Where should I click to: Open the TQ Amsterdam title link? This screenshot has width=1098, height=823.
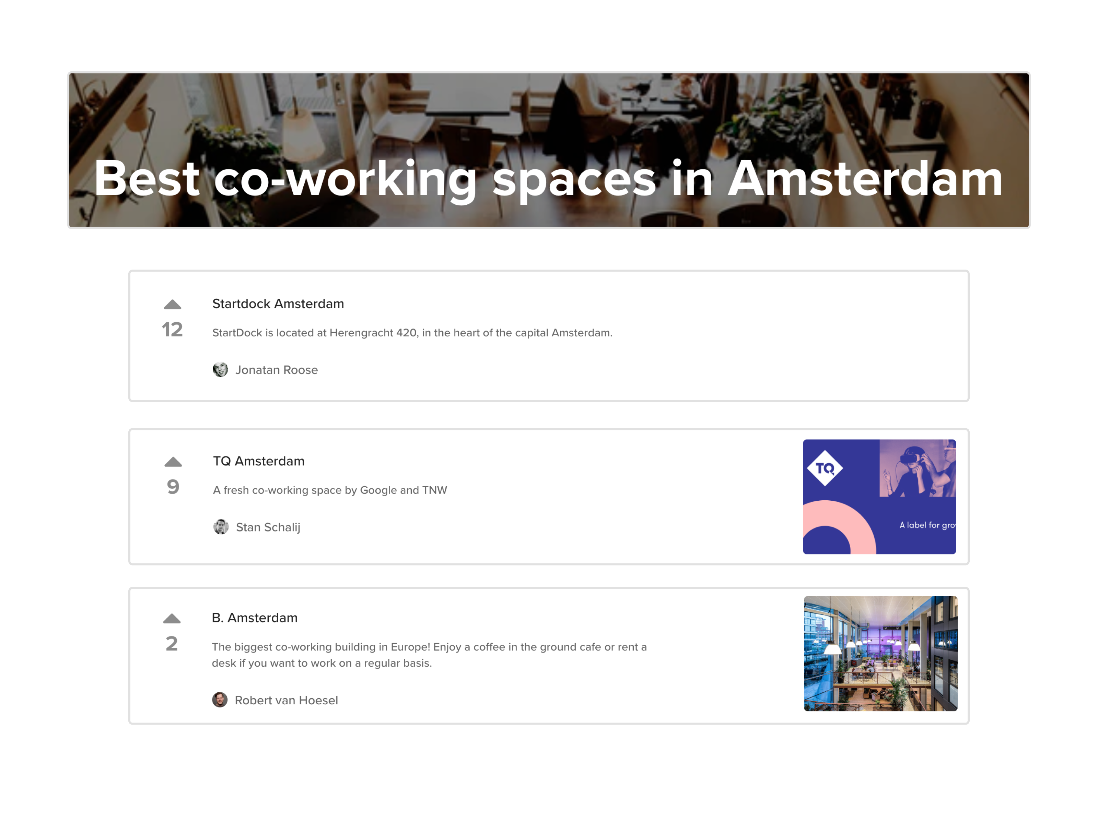click(259, 461)
